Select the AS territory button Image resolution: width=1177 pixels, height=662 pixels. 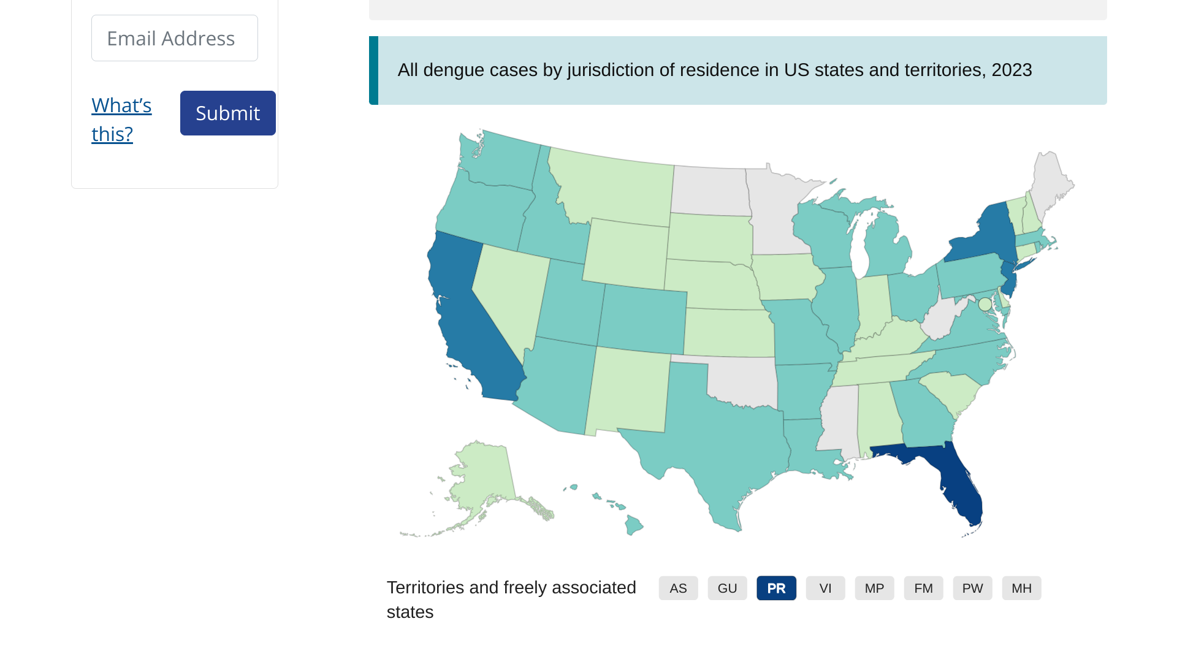[x=678, y=588]
